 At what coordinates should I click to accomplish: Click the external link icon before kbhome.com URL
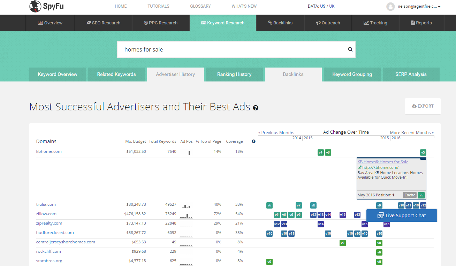[359, 167]
